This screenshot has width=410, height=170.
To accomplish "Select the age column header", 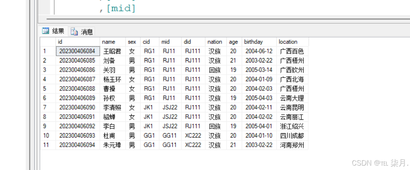I will pos(234,42).
